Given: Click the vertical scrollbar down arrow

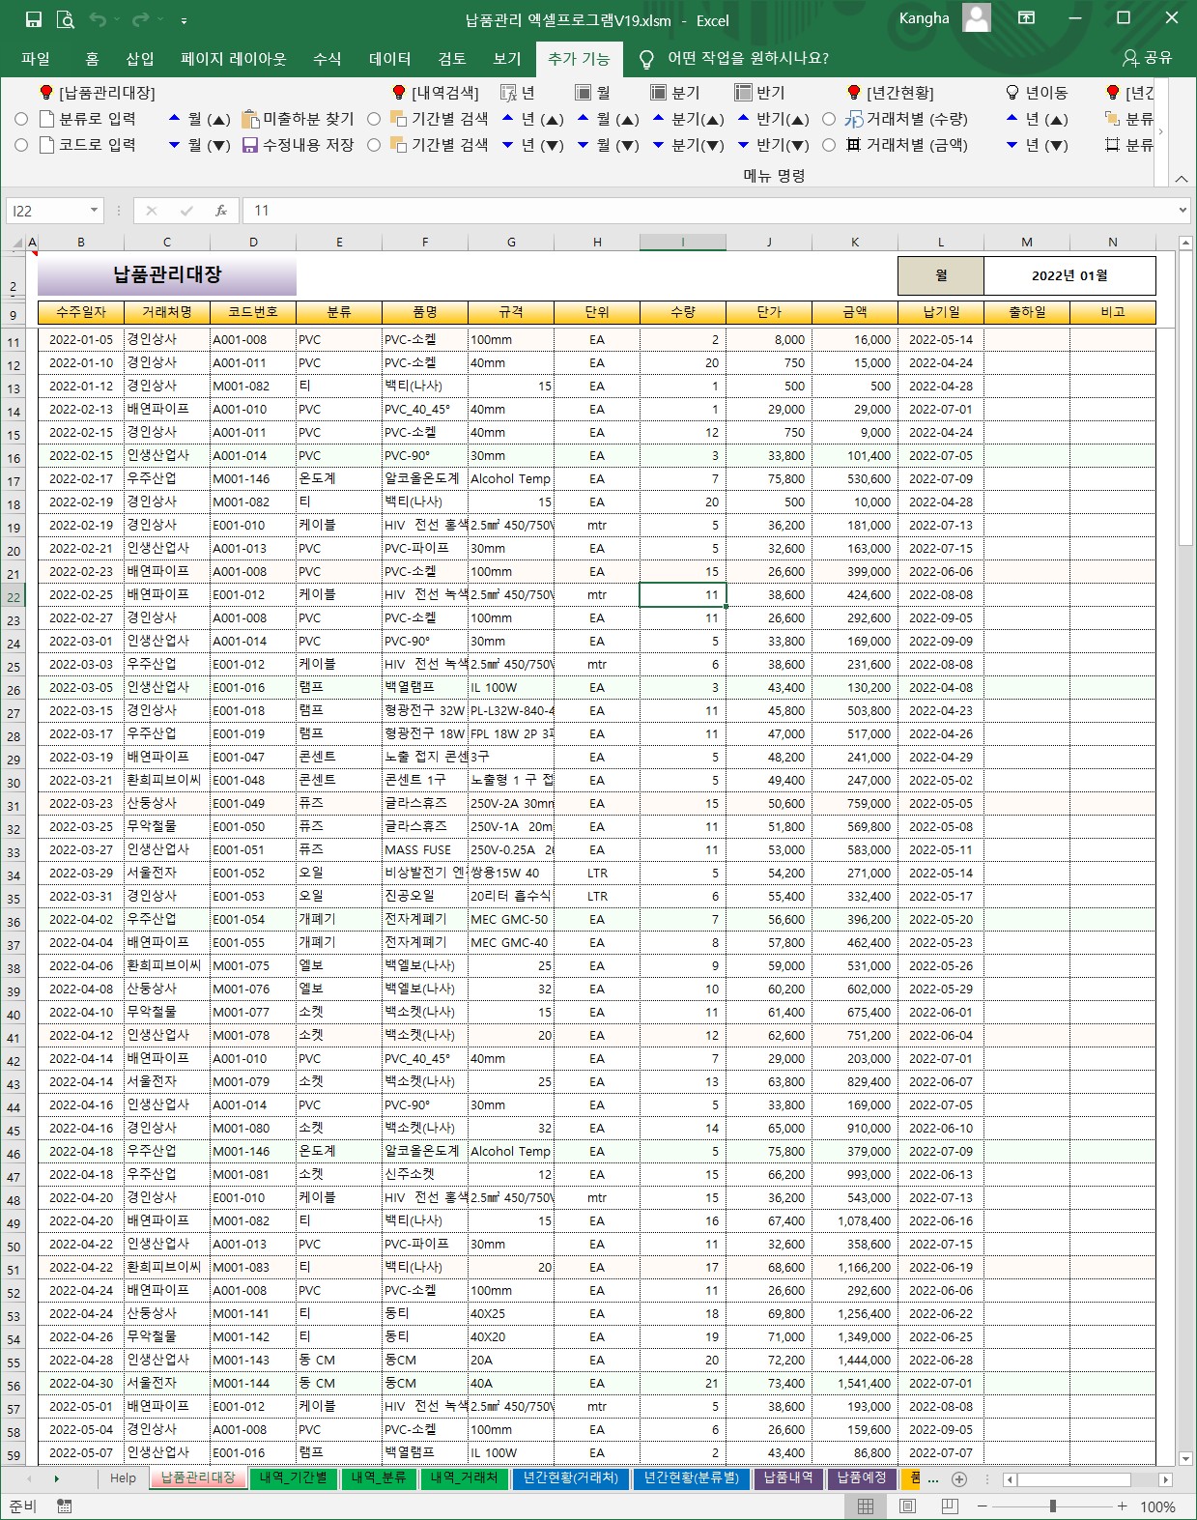Looking at the screenshot, I should pos(1185,1458).
